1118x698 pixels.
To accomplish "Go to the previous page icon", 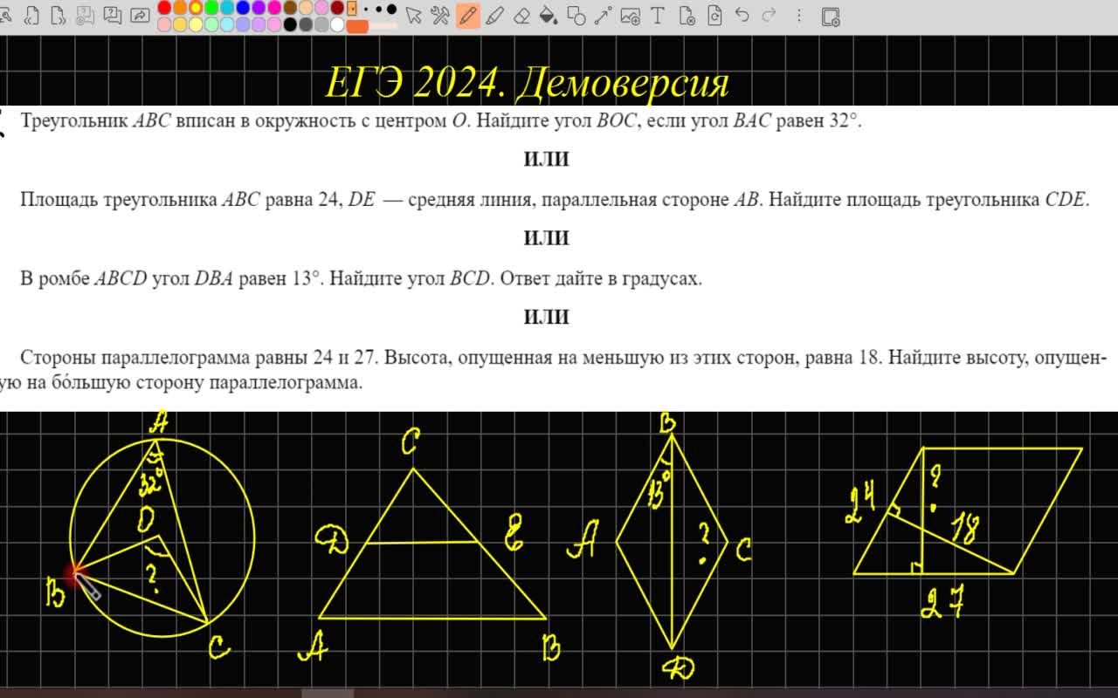I will (x=31, y=16).
